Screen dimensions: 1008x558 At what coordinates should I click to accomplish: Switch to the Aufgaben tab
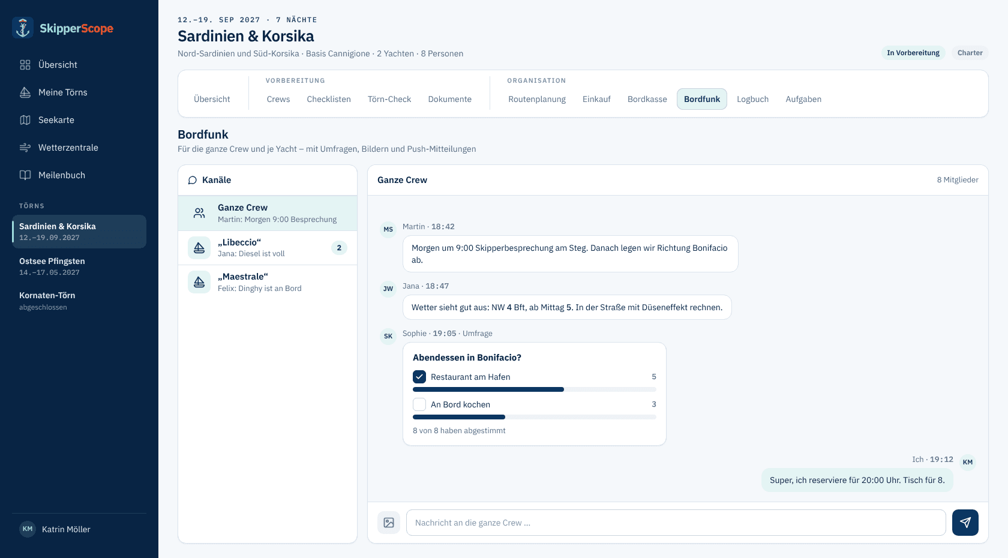pyautogui.click(x=803, y=99)
